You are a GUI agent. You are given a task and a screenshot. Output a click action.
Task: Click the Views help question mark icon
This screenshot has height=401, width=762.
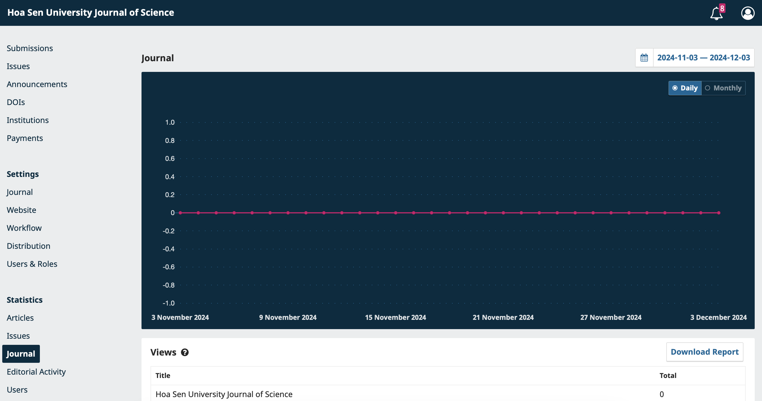pos(185,352)
